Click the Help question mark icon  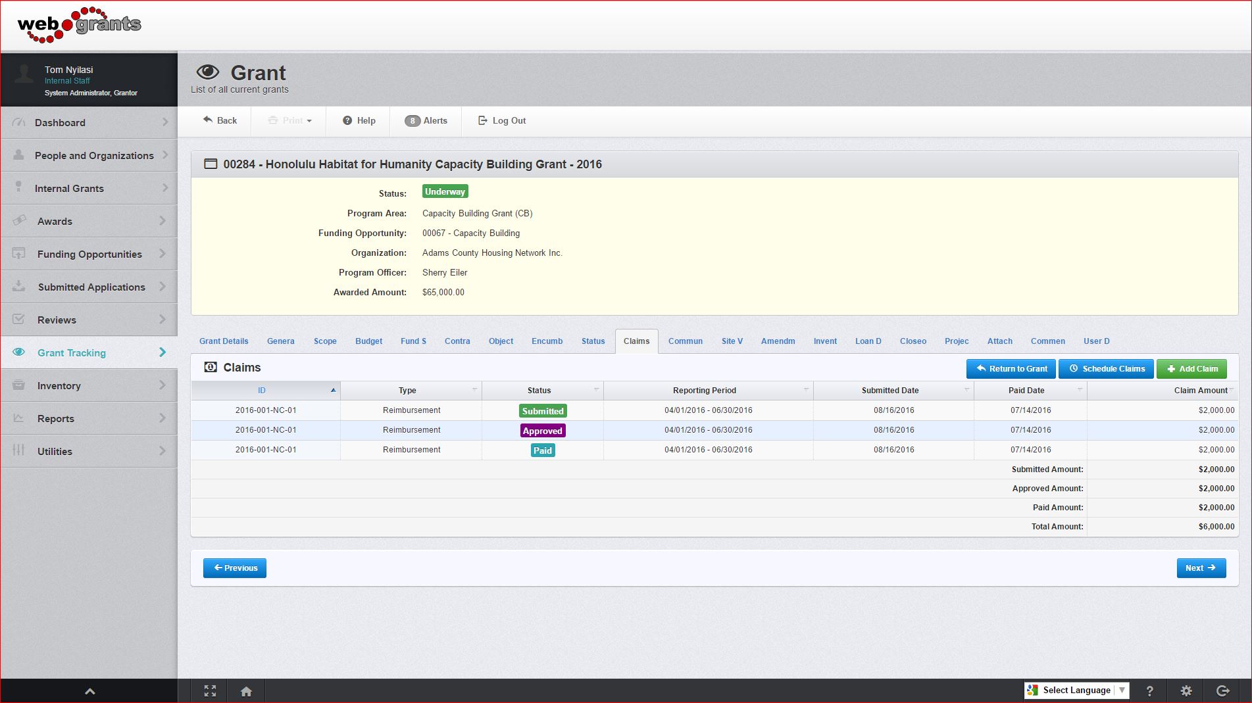(347, 120)
